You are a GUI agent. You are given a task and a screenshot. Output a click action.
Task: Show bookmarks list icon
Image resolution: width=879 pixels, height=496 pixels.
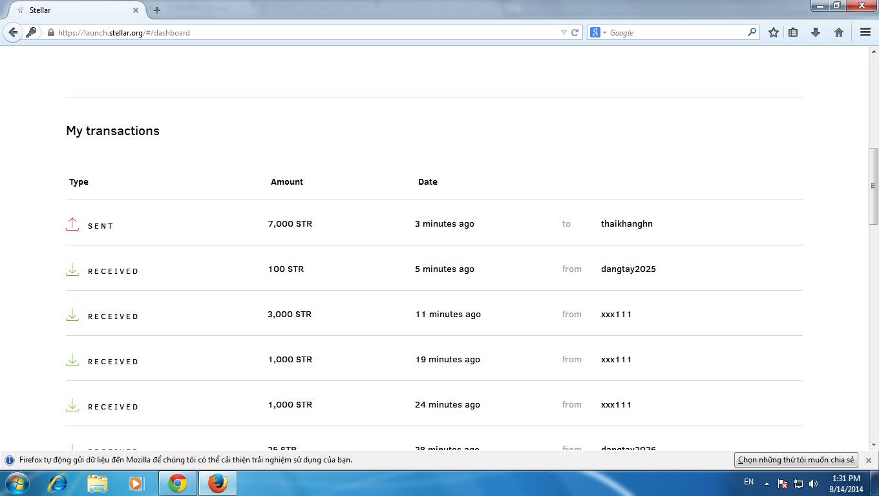[x=793, y=32]
